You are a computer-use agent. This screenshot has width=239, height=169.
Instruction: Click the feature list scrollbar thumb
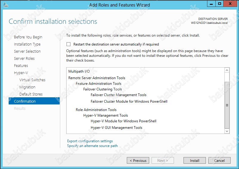tap(227, 105)
